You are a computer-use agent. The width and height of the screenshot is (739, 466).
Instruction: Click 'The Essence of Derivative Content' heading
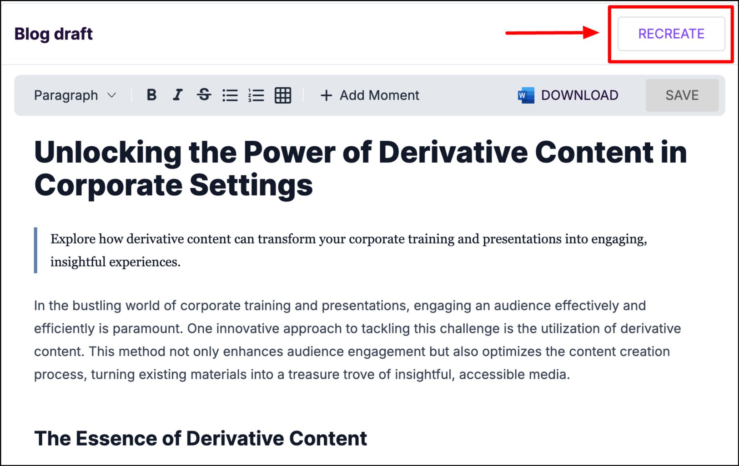(201, 438)
